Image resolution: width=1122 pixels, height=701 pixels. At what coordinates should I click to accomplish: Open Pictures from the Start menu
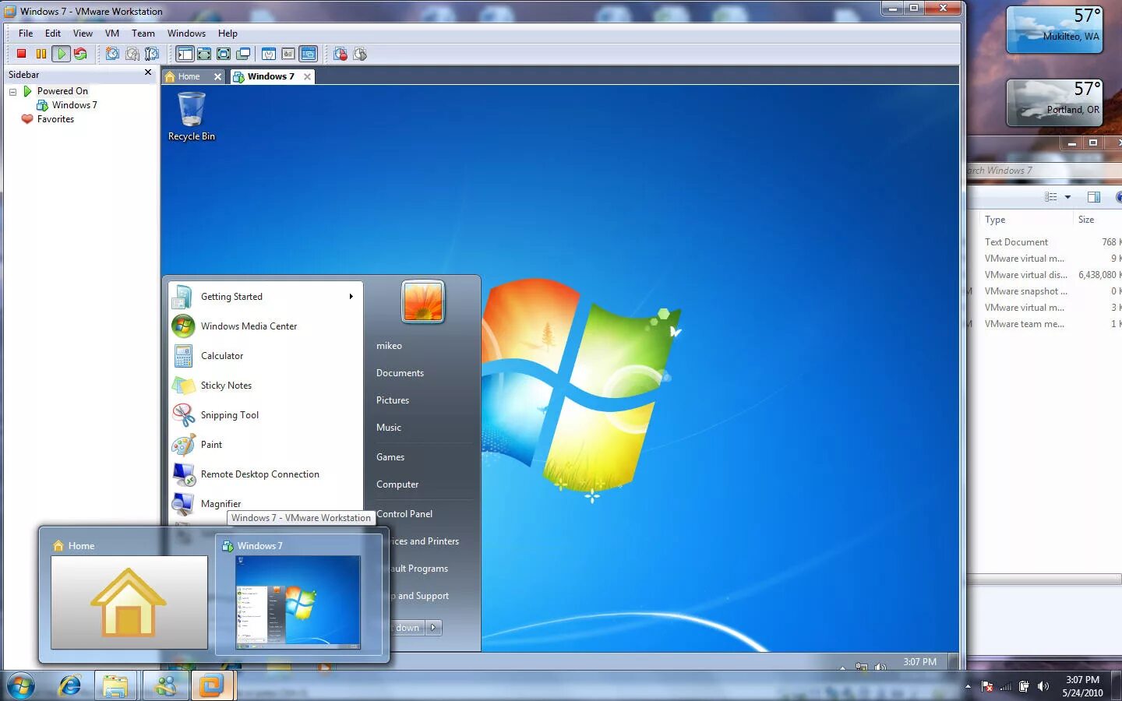point(393,400)
